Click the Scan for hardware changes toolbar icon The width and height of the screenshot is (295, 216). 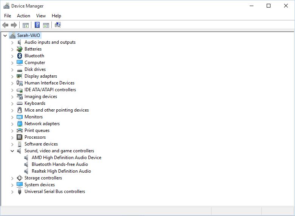tap(58, 25)
